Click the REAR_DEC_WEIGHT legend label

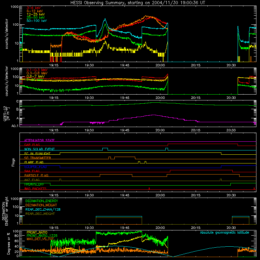click(40, 214)
